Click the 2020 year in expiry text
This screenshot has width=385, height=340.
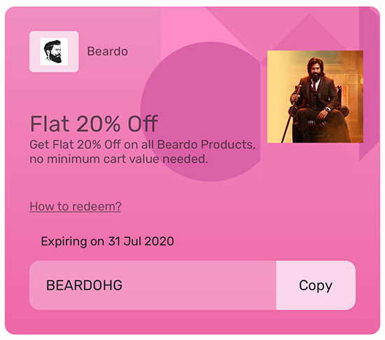pos(160,241)
